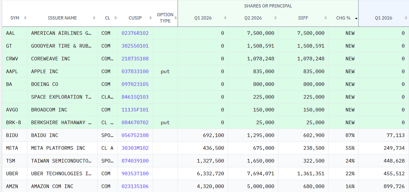
Task: Select SHARES OR PRINCIPAL group header
Action: [268, 6]
